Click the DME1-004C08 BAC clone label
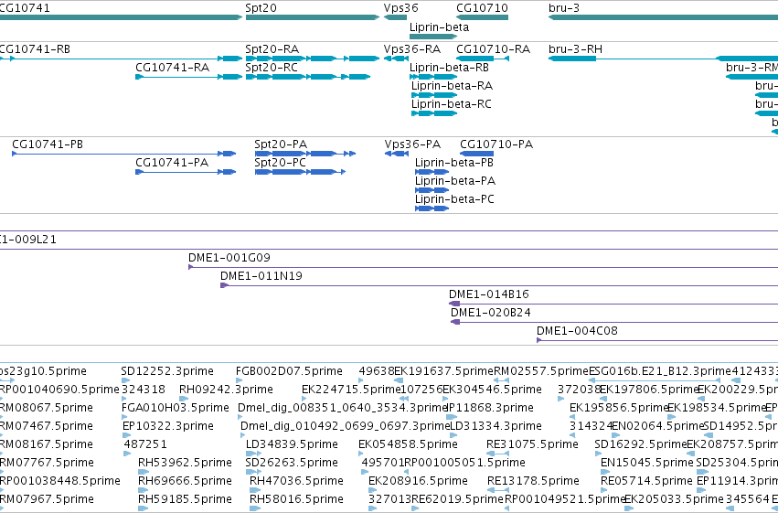778x513 pixels. [577, 331]
